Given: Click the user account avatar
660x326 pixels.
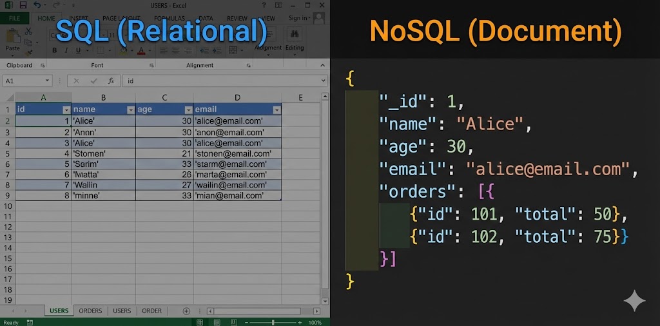Looking at the screenshot, I should point(319,17).
